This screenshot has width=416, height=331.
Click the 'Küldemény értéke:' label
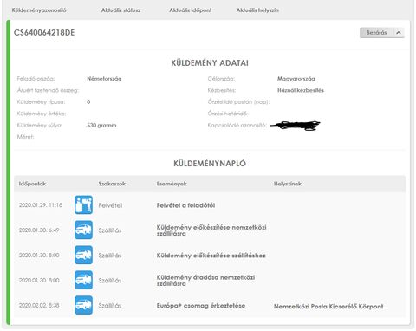coord(42,114)
